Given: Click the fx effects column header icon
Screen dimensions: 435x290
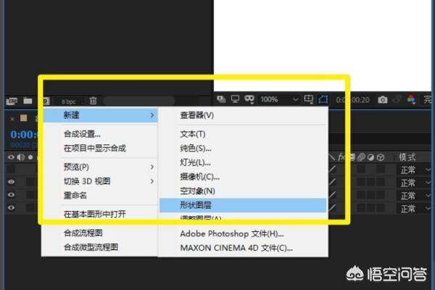Looking at the screenshot, I should tap(341, 157).
